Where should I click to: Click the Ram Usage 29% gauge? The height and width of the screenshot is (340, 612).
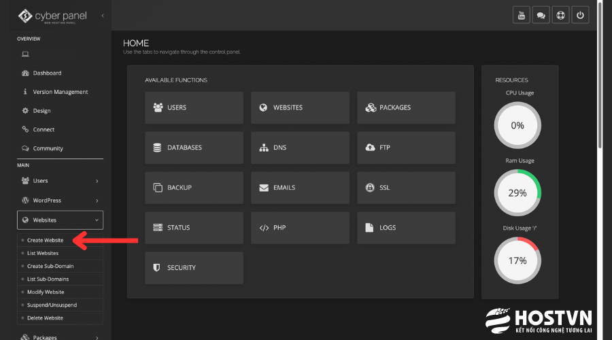[517, 193]
